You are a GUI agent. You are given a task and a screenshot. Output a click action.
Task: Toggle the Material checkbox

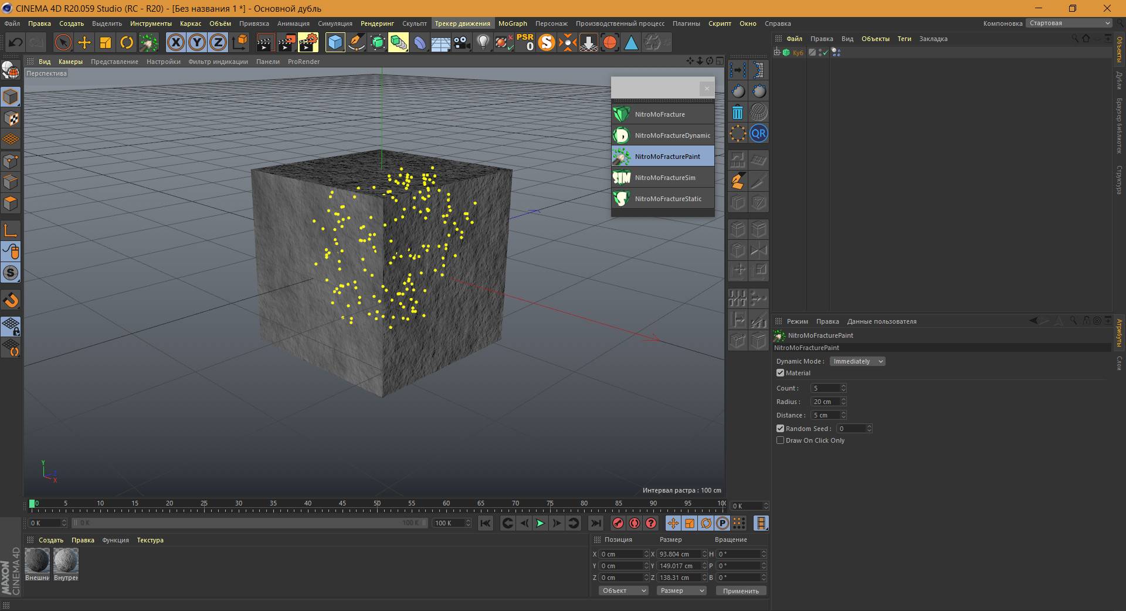pyautogui.click(x=780, y=373)
